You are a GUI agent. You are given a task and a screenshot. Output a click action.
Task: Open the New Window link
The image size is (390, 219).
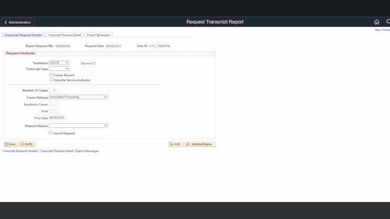point(383,30)
